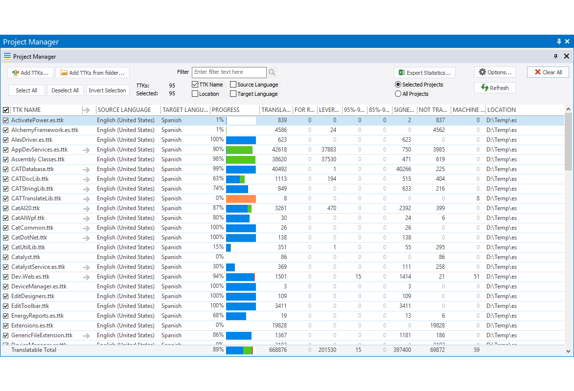Select the All Projects radio button
574x391 pixels.
[x=398, y=94]
